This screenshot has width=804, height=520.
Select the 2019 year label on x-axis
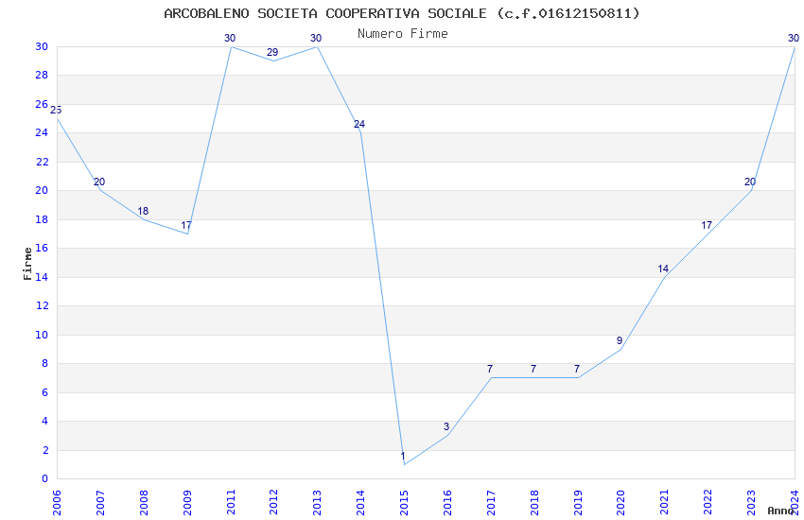tap(578, 502)
